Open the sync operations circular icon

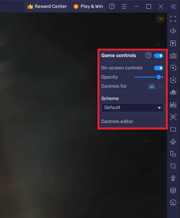click(173, 80)
